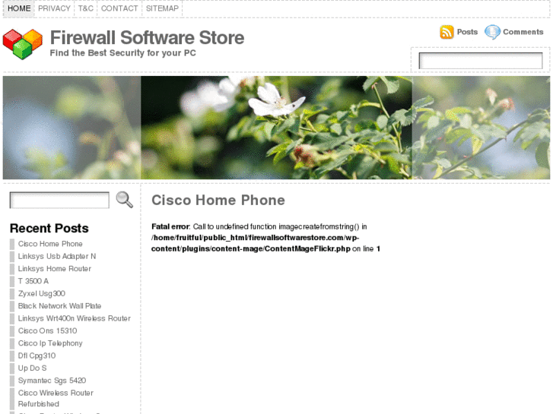Click the Recent Posts sidebar heading
The width and height of the screenshot is (553, 414).
pyautogui.click(x=49, y=229)
